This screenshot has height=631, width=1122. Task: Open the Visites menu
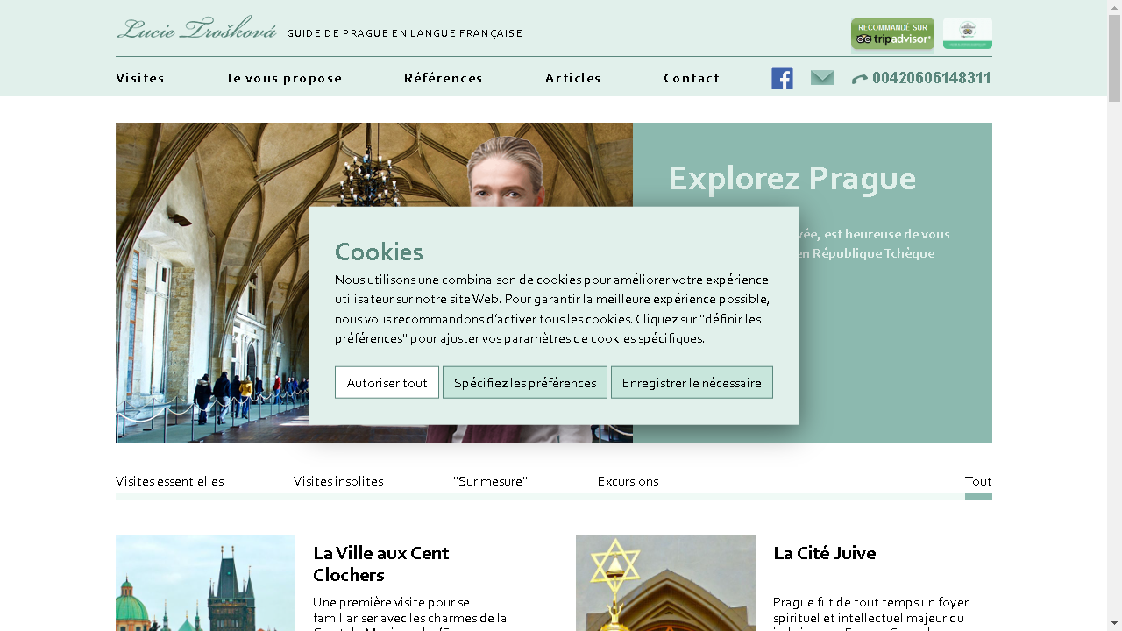click(x=140, y=78)
